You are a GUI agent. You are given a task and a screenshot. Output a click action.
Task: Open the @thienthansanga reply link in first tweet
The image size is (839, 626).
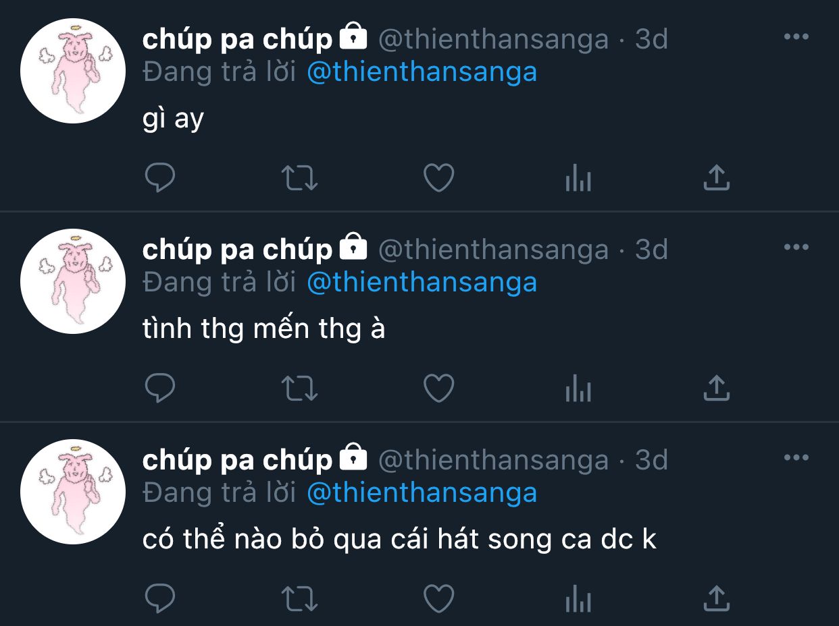[422, 72]
